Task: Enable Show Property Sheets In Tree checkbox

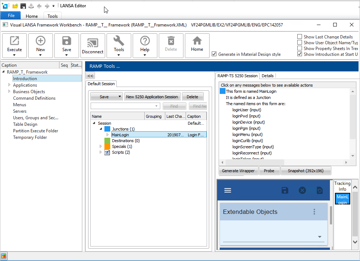Action: coord(299,48)
